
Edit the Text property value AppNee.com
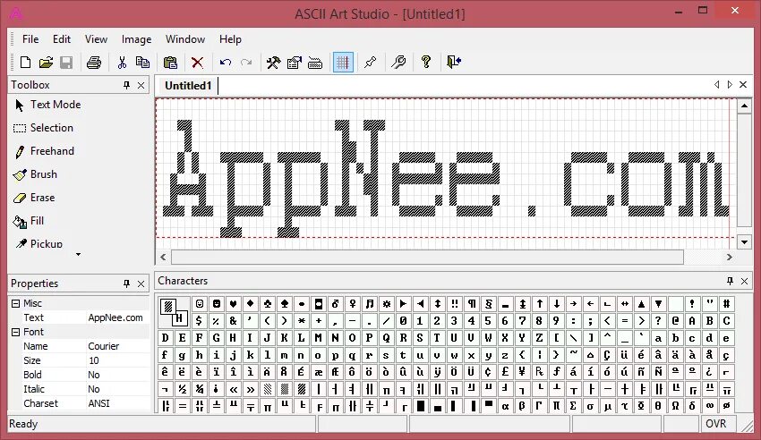pyautogui.click(x=117, y=317)
